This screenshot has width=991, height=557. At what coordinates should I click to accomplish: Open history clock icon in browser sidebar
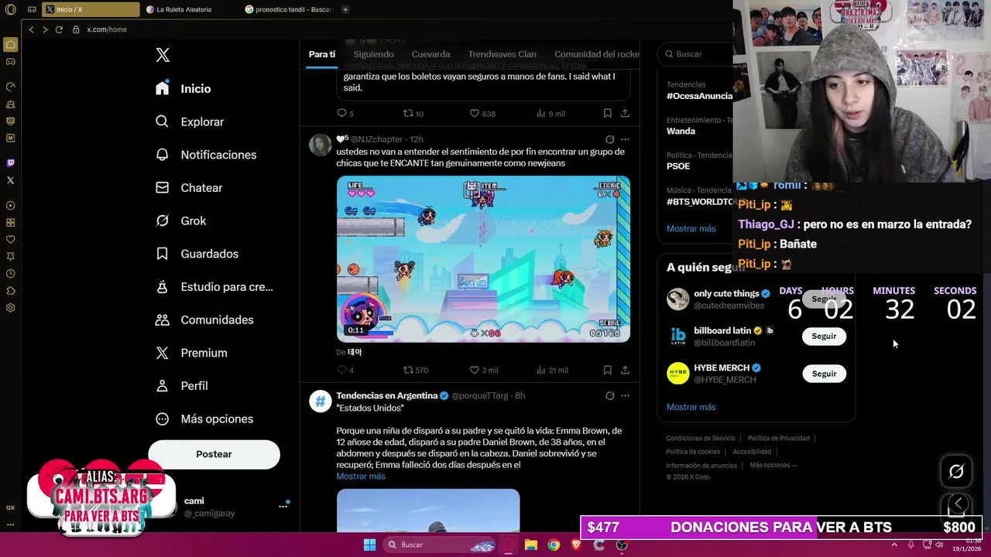pyautogui.click(x=10, y=274)
